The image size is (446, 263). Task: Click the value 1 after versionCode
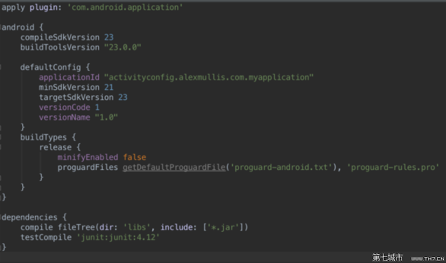point(97,107)
